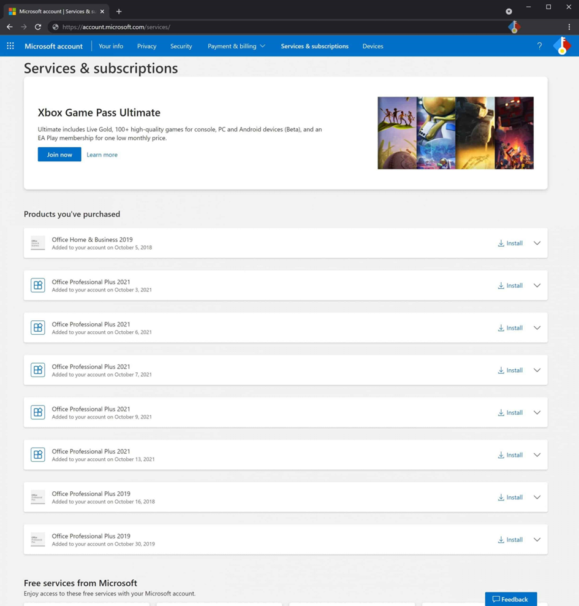Go back with browser back arrow
The width and height of the screenshot is (579, 606).
[x=10, y=26]
